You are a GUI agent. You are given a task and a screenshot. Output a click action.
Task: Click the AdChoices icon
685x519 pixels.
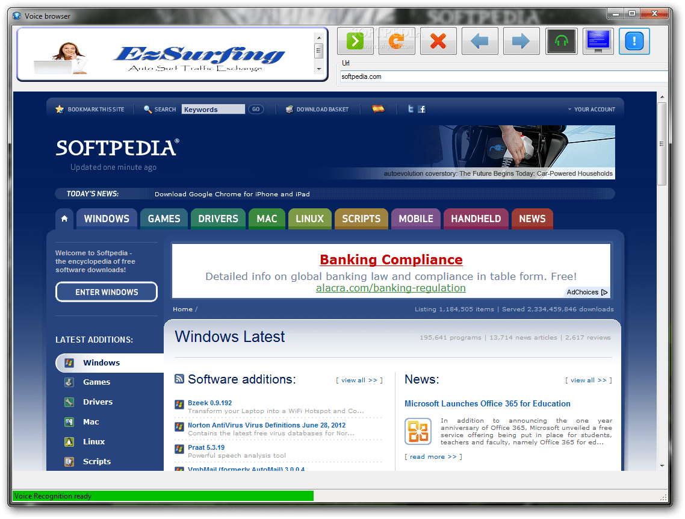[x=604, y=292]
